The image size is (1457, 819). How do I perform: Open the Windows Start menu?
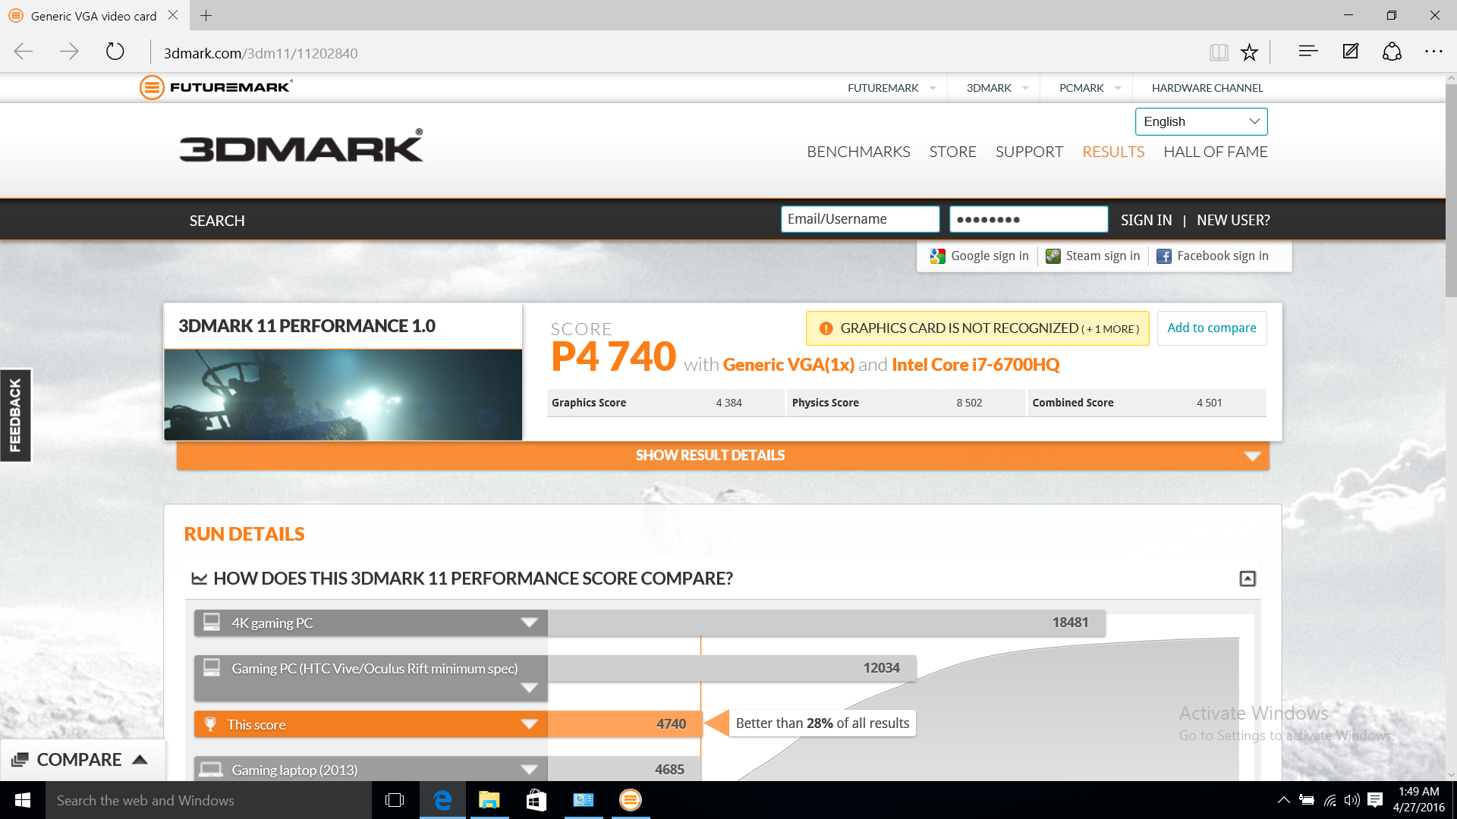pos(23,800)
